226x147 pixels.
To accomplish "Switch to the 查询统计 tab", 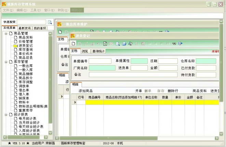I will point(98,51).
